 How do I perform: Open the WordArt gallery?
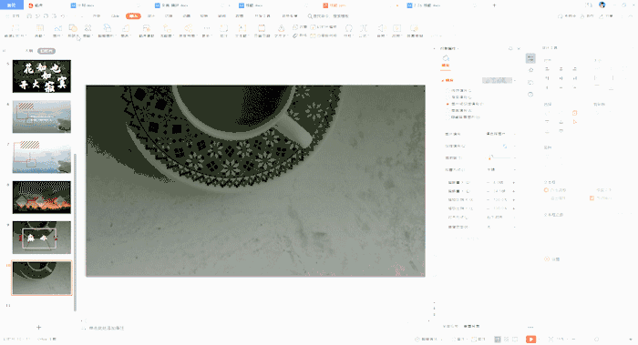(x=281, y=31)
